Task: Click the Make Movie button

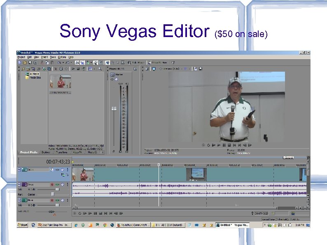Action: 135,62
